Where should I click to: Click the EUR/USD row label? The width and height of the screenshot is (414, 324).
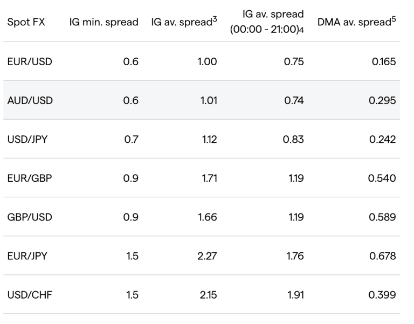[30, 62]
